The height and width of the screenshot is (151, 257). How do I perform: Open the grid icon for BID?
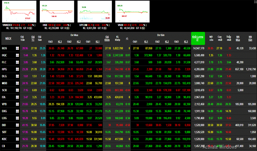tap(17, 125)
